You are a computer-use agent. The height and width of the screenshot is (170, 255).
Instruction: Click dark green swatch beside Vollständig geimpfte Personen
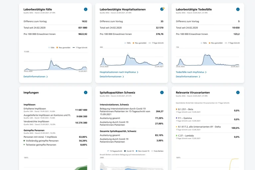click(x=24, y=141)
